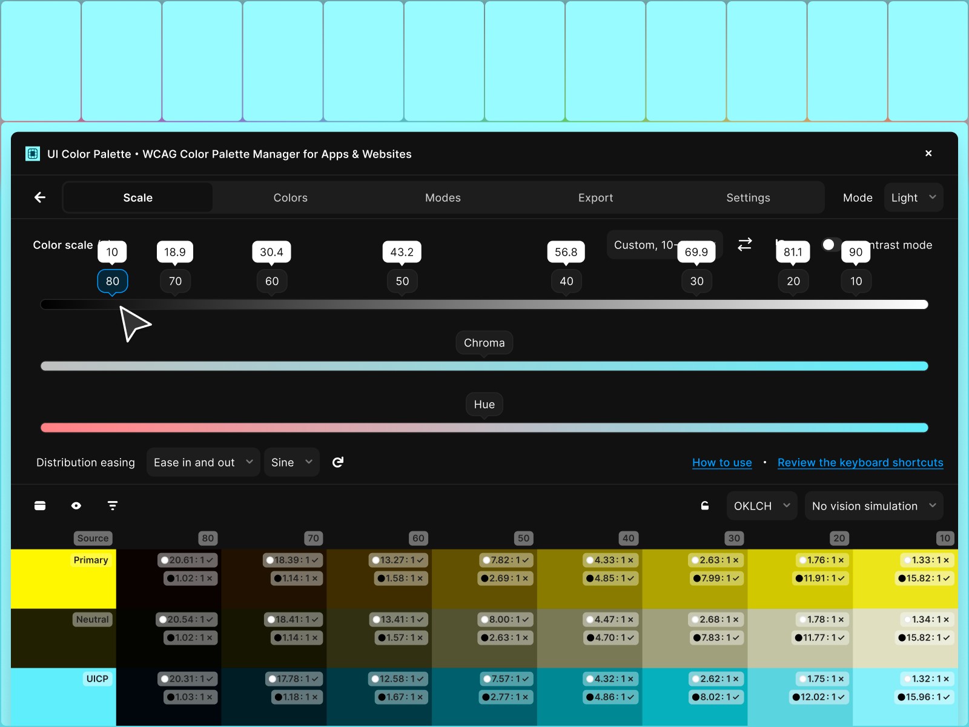The image size is (969, 727).
Task: Click the filter icon above the color table
Action: click(112, 505)
